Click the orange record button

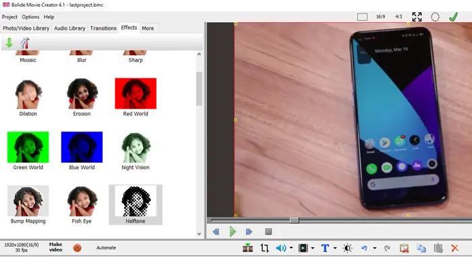[x=78, y=248]
